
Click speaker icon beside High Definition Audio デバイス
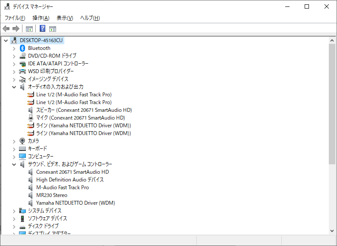[x=31, y=180]
